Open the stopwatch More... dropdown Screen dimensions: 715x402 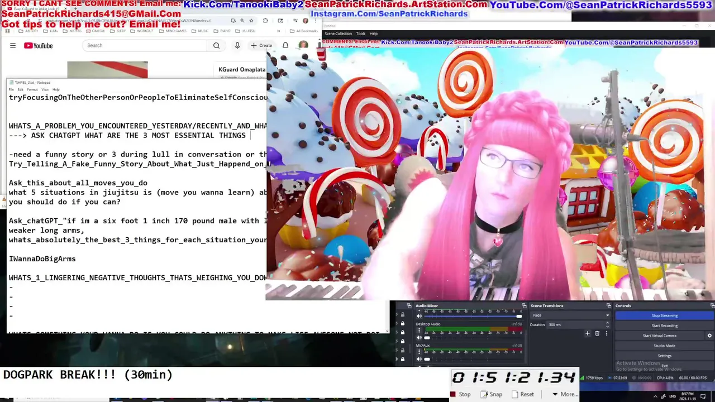565,394
